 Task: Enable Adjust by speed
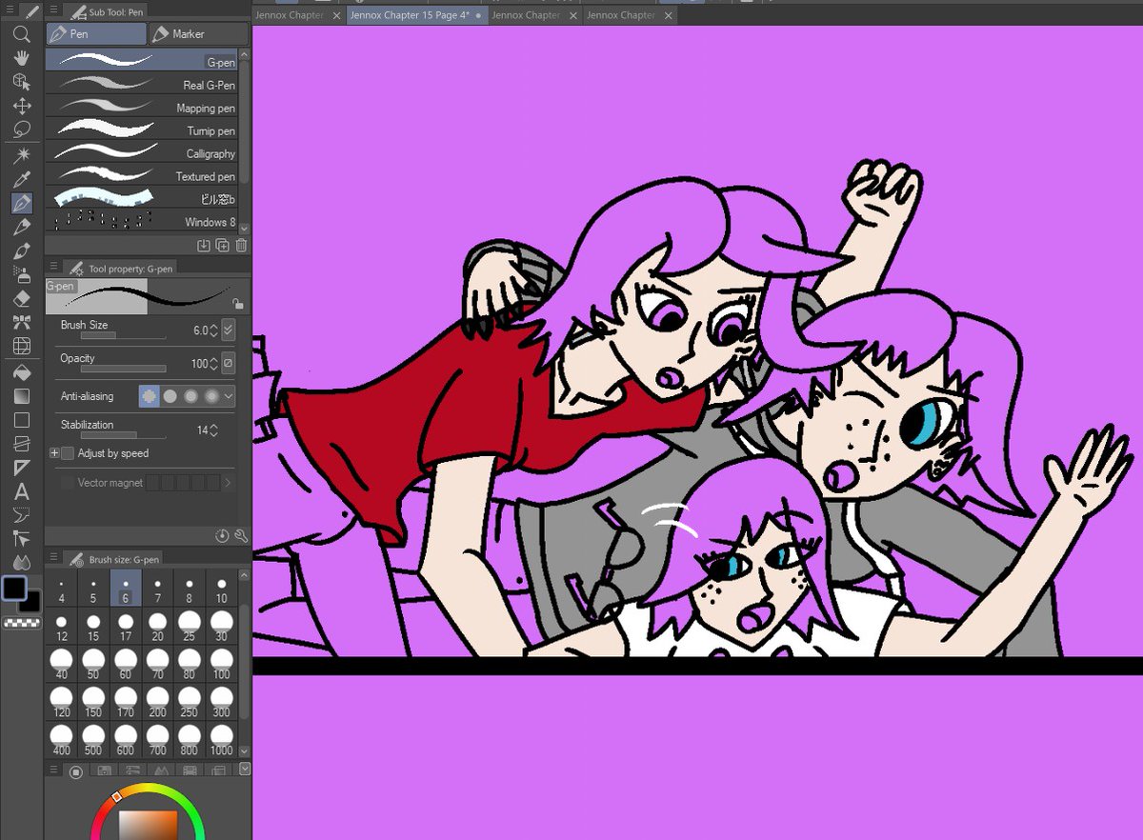[x=67, y=453]
